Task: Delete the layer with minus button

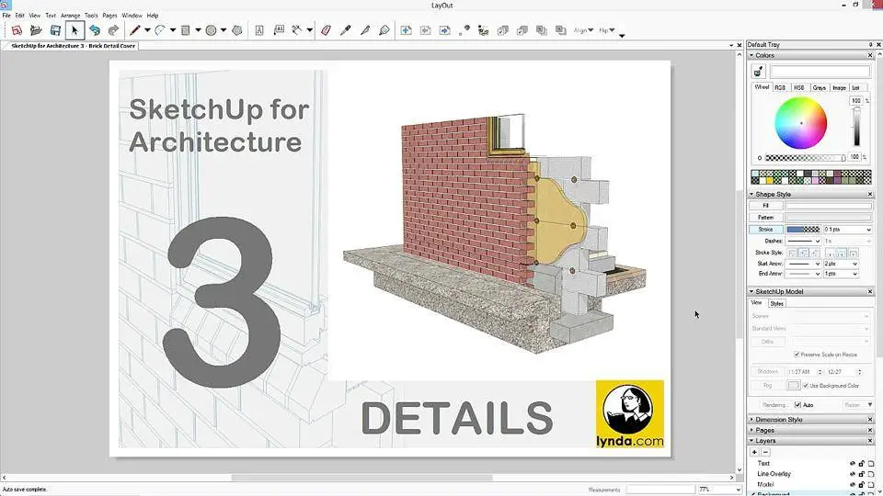Action: tap(765, 452)
